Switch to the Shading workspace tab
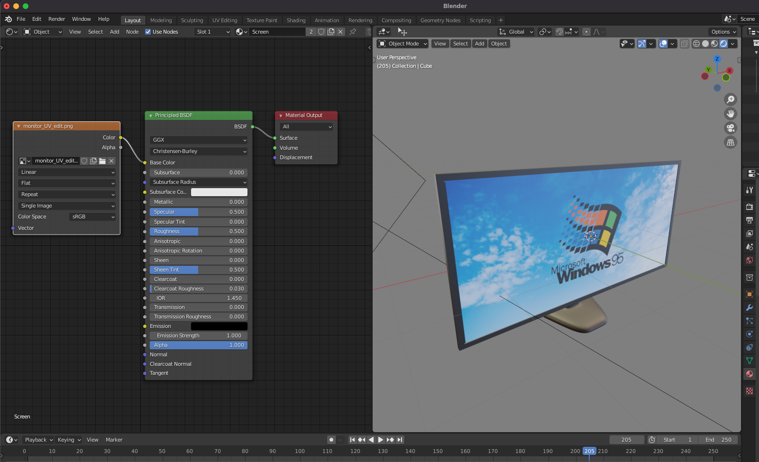 [296, 20]
